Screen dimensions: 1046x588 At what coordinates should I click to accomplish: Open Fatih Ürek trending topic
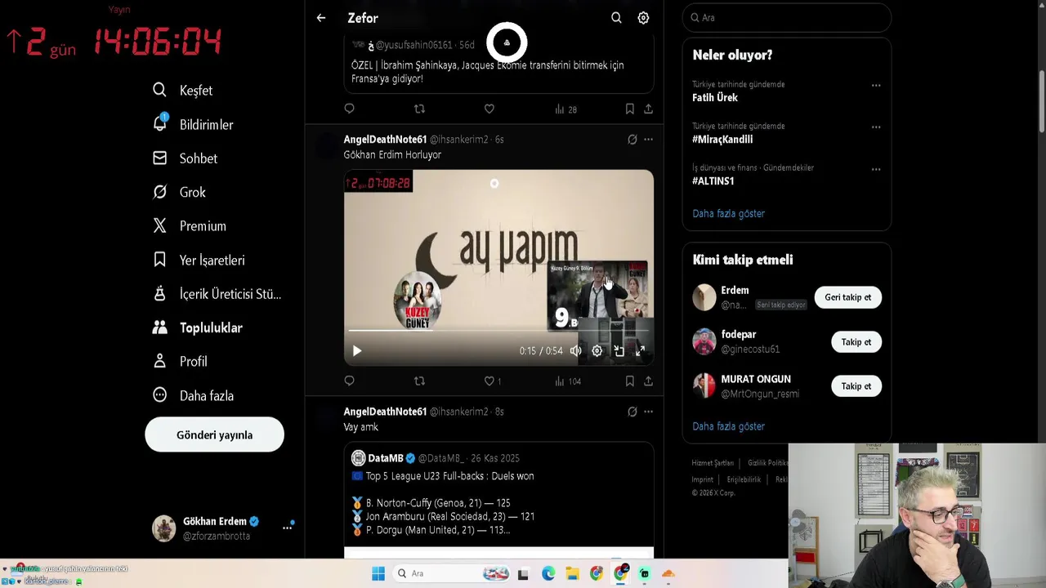coord(715,97)
